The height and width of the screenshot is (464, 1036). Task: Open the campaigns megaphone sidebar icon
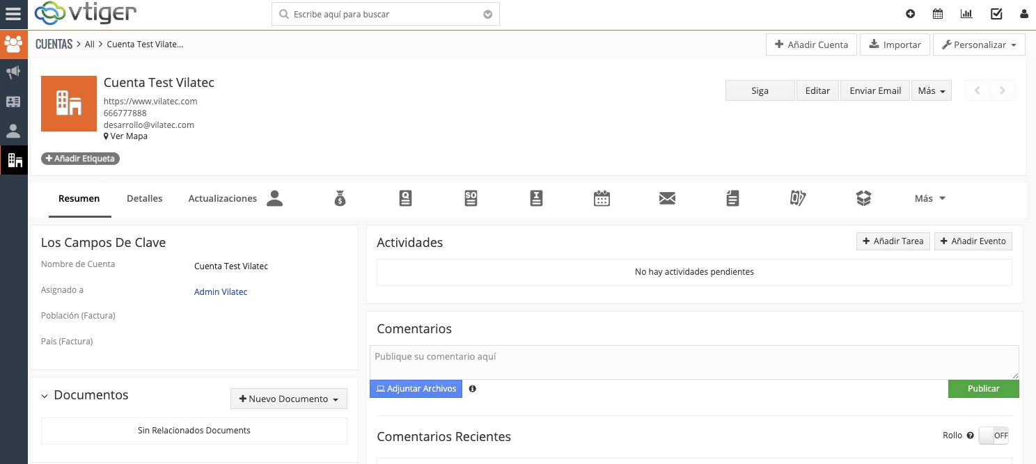13,72
